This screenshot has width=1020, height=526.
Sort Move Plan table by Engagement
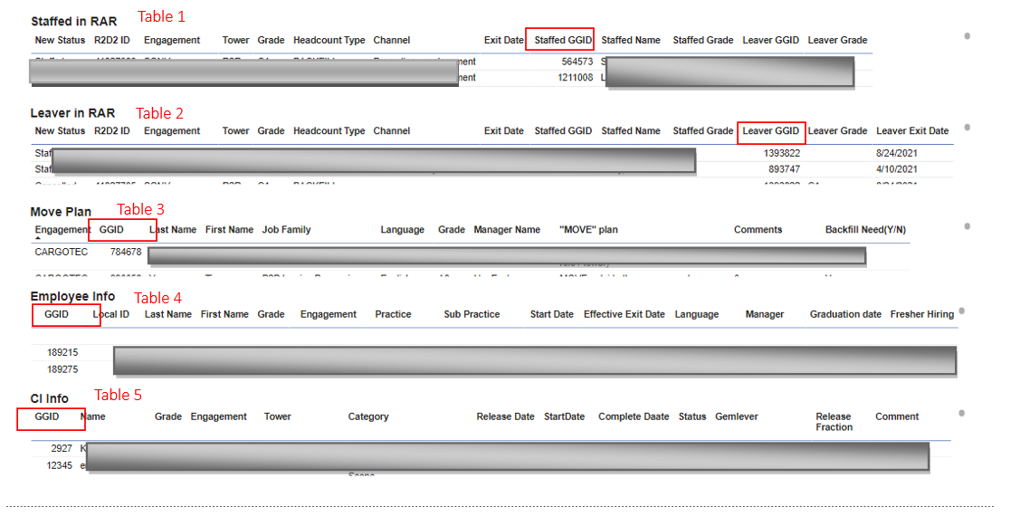click(x=62, y=230)
